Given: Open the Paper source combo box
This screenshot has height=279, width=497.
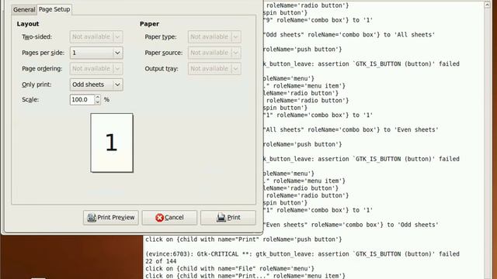Looking at the screenshot, I should (214, 53).
